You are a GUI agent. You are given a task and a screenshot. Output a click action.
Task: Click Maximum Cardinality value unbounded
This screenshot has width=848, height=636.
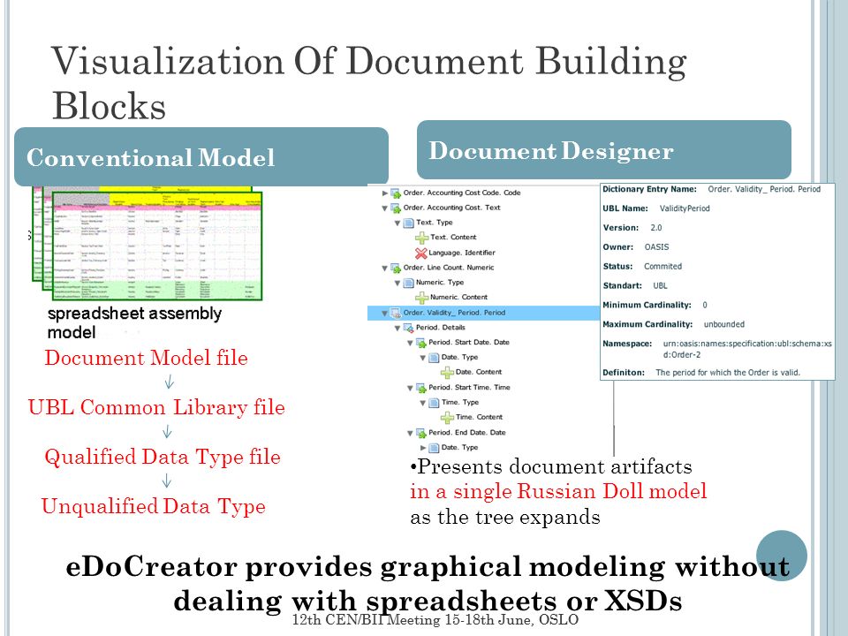[724, 324]
